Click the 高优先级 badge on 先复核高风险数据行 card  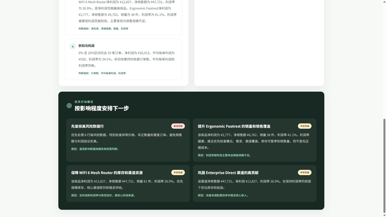pyautogui.click(x=178, y=126)
